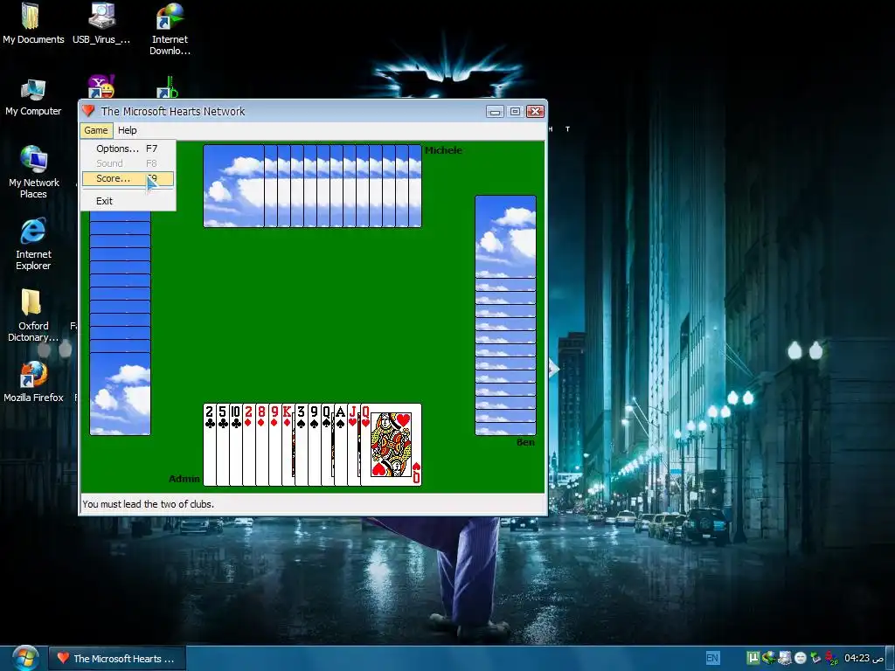This screenshot has height=671, width=895.
Task: Select the Score... menu entry
Action: 128,178
